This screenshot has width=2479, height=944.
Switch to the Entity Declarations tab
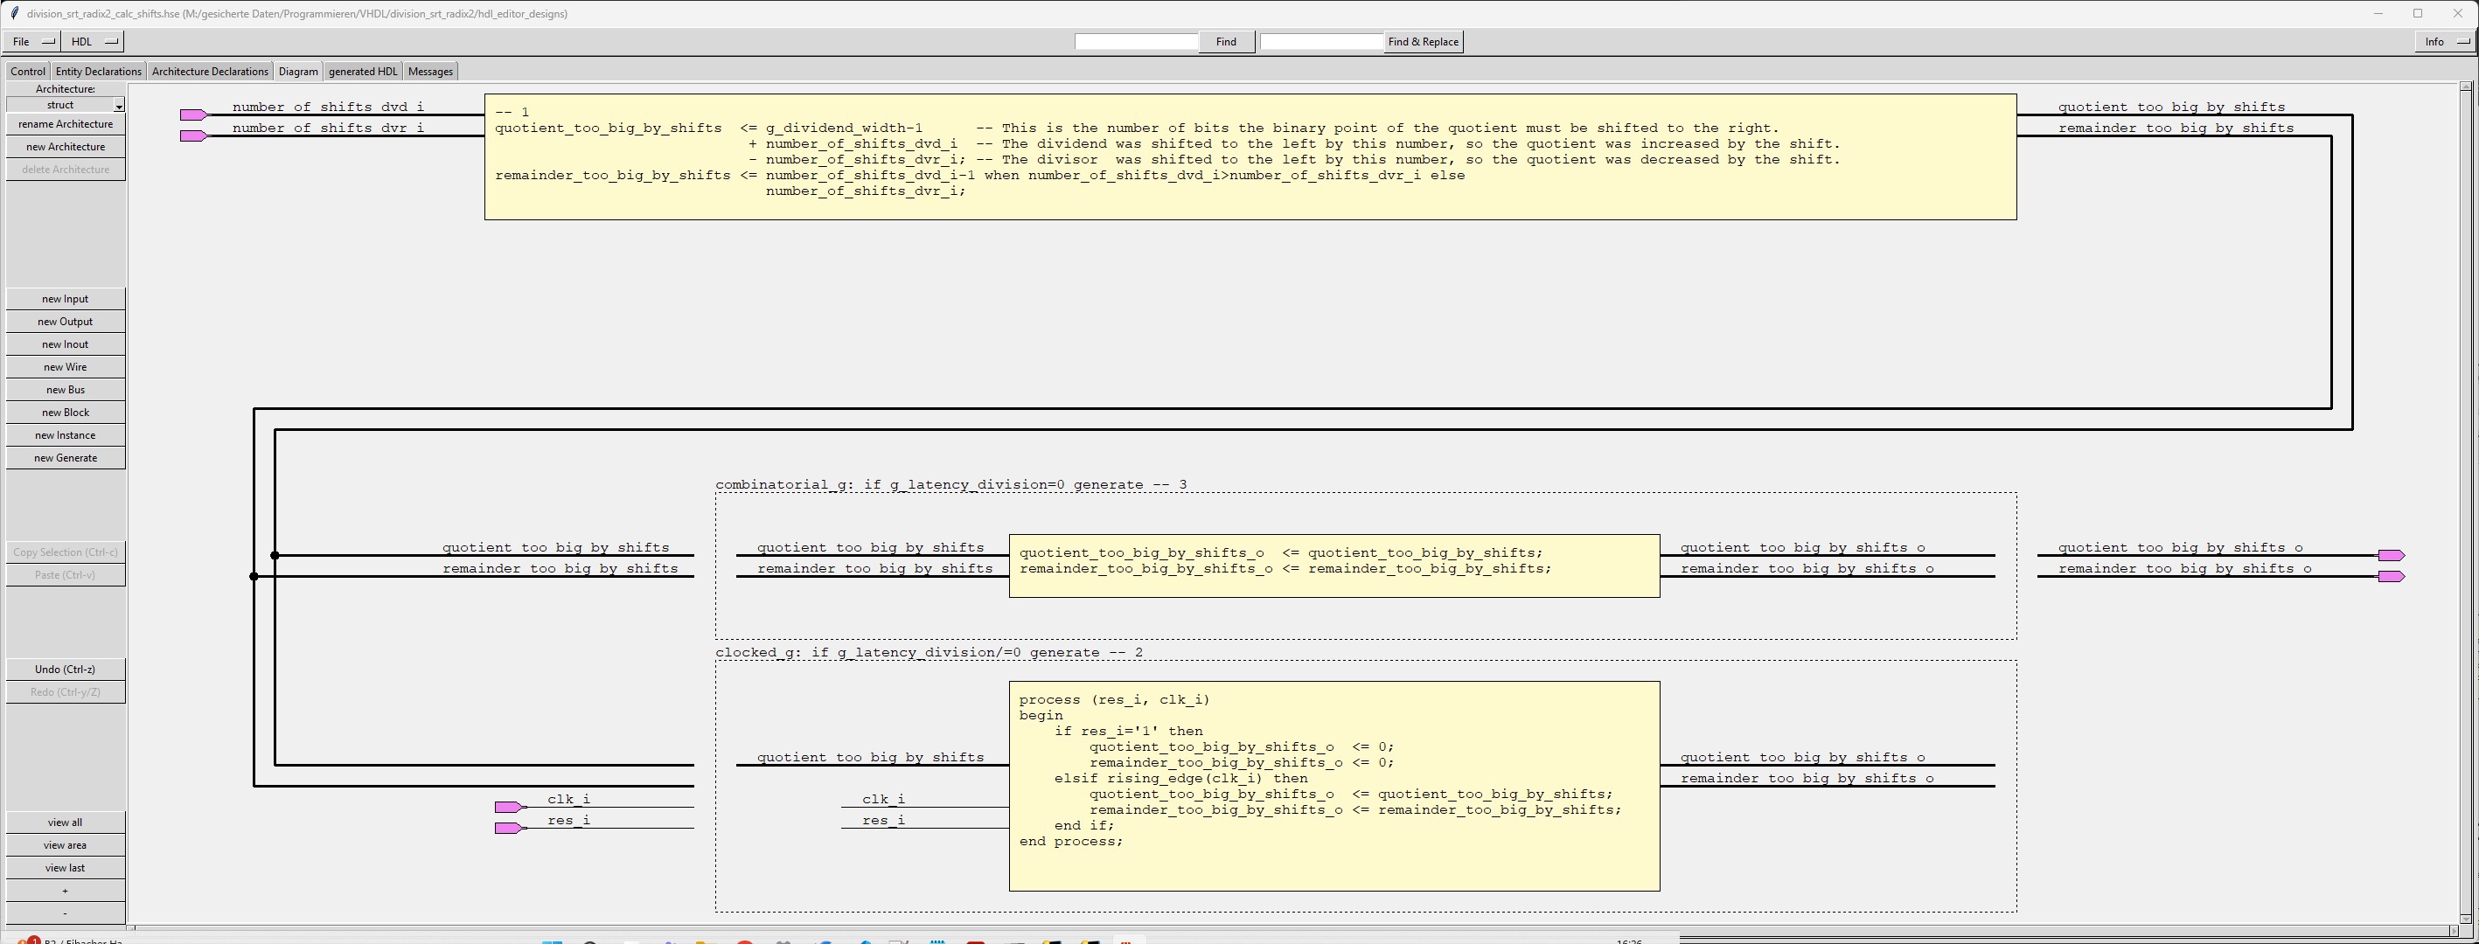point(98,71)
